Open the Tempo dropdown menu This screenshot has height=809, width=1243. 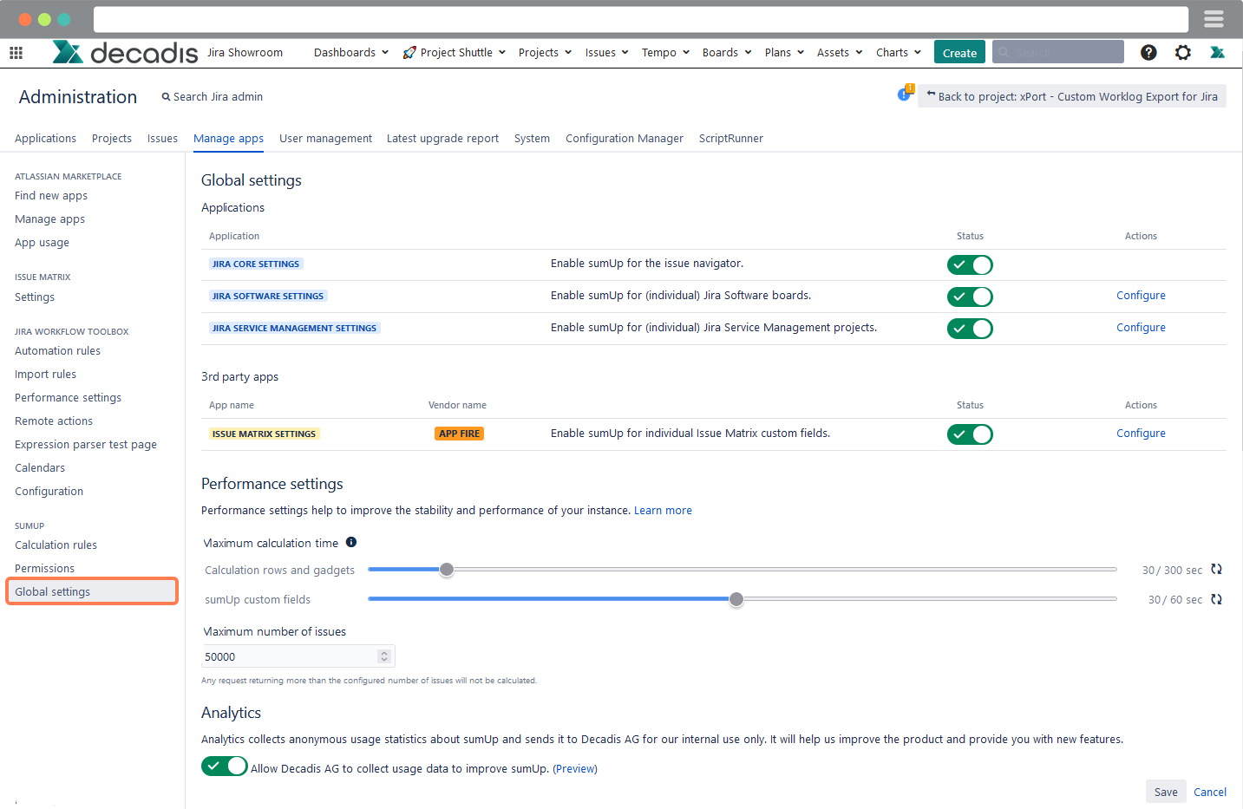pyautogui.click(x=665, y=53)
